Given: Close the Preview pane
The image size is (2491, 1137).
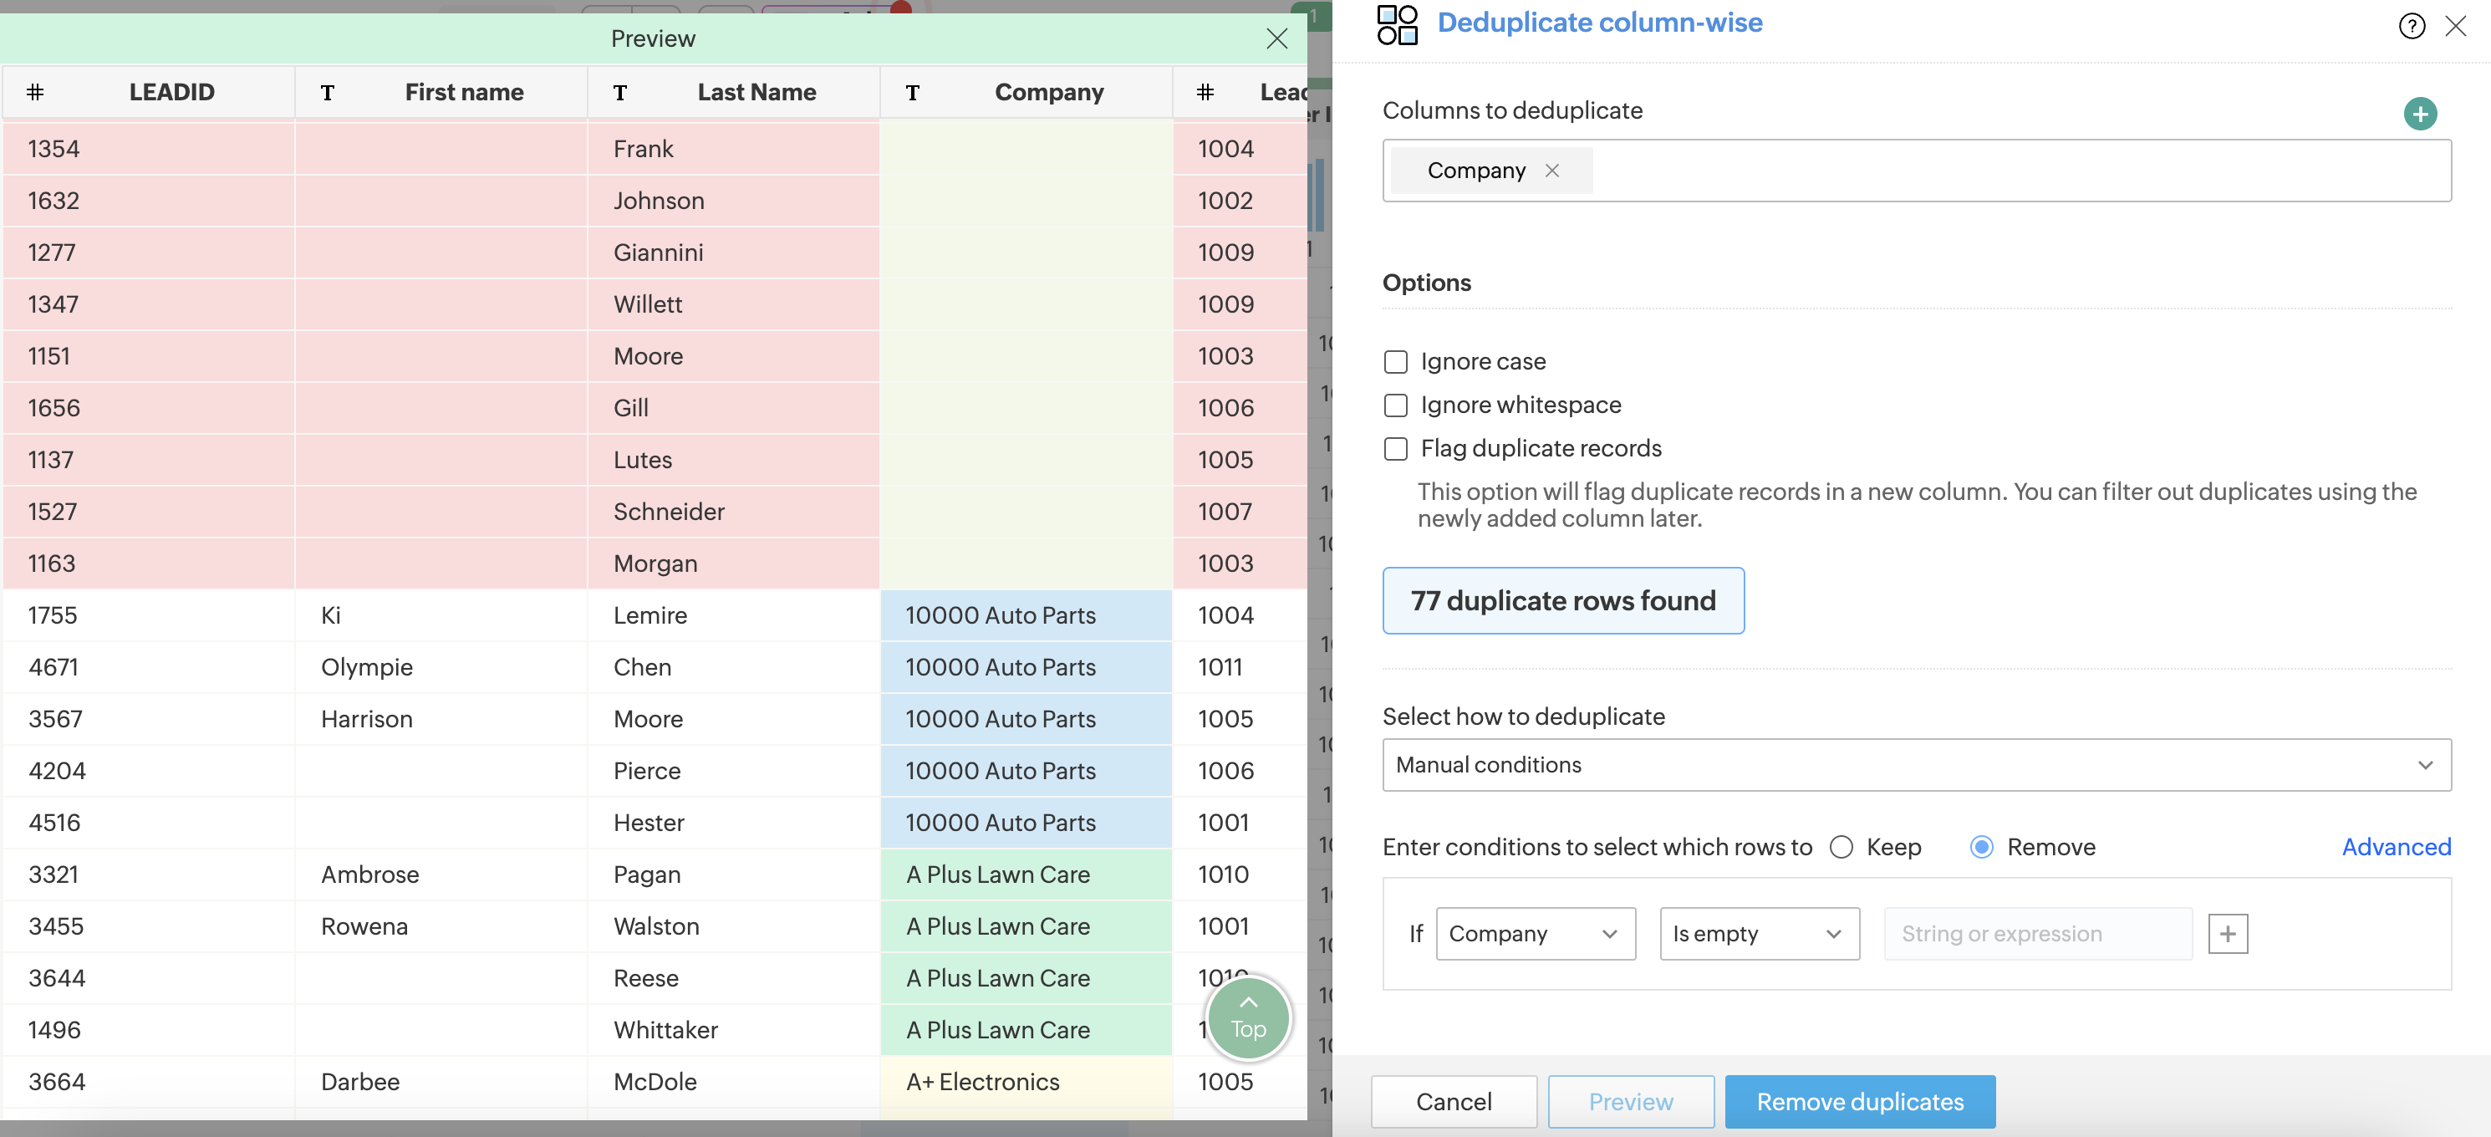Looking at the screenshot, I should tap(1276, 38).
